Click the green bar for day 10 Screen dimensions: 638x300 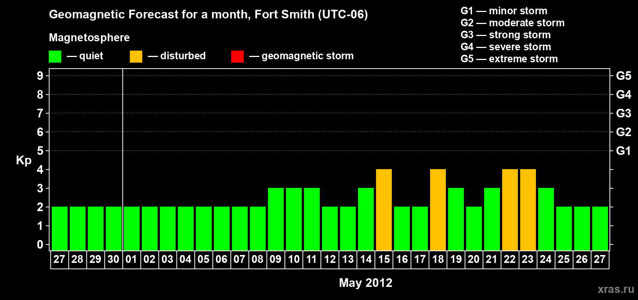294,219
